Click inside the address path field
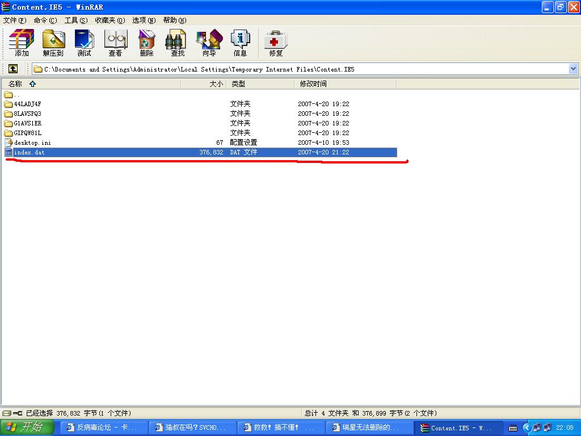The height and width of the screenshot is (436, 581). [300, 69]
